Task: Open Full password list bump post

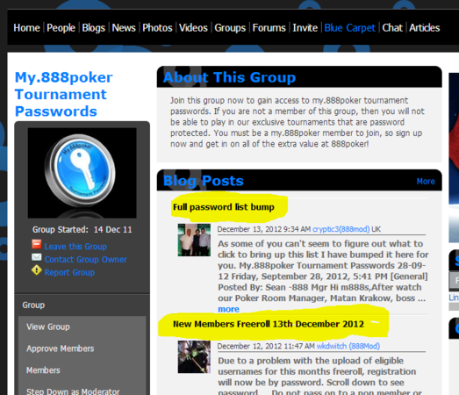Action: tap(224, 207)
